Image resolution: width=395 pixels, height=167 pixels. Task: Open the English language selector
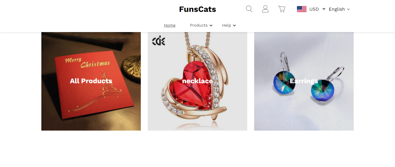[x=339, y=9]
